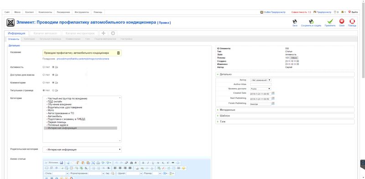Click the Сохранить и создать icon
This screenshot has width=365, height=179.
point(311,21)
